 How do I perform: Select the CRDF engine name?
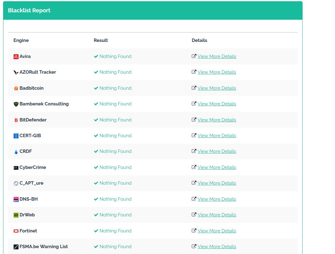26,151
